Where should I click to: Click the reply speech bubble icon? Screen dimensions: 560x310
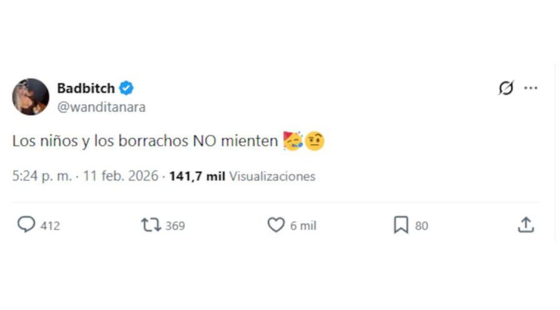pyautogui.click(x=26, y=225)
